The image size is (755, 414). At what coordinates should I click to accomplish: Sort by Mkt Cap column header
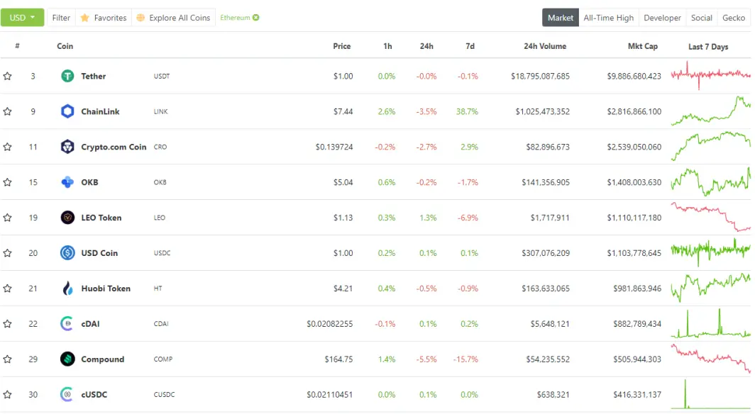pos(643,46)
